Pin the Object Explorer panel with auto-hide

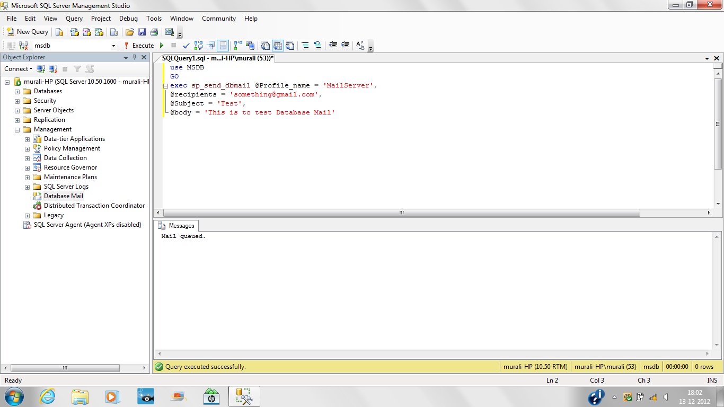click(x=135, y=57)
